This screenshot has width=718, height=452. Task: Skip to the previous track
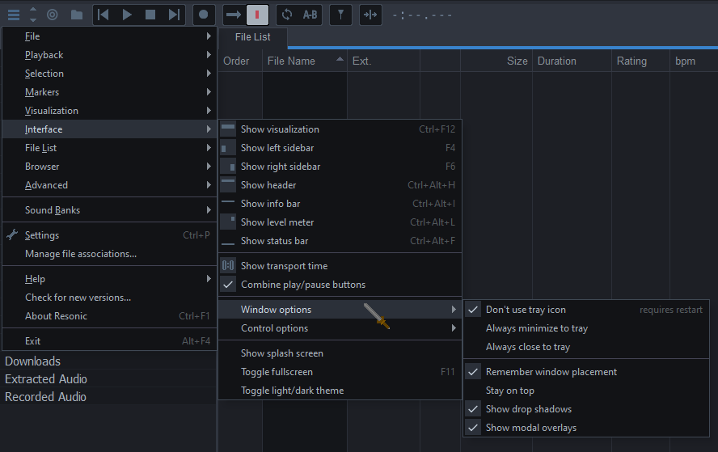tap(103, 15)
